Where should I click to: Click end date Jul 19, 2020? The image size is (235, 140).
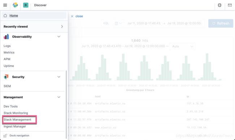click(x=184, y=24)
